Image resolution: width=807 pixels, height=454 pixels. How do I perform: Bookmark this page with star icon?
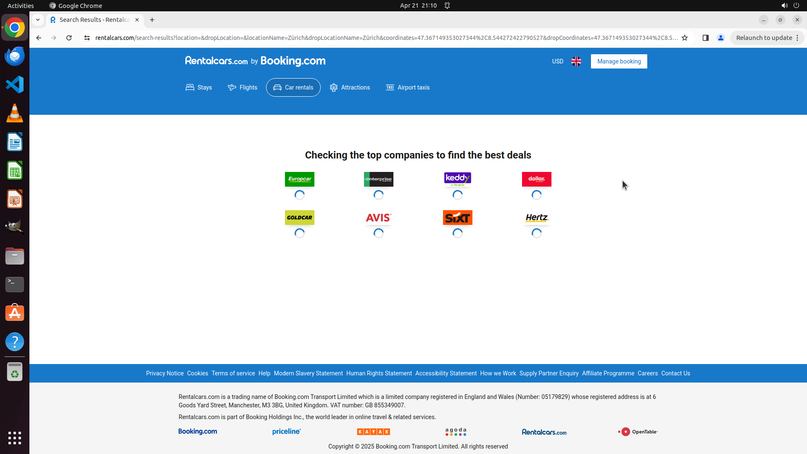tap(685, 38)
